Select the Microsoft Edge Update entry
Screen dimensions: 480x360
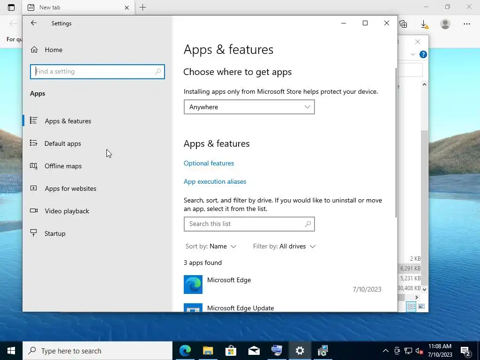pyautogui.click(x=283, y=307)
